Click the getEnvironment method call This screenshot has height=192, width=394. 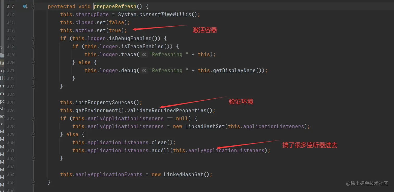click(x=97, y=111)
